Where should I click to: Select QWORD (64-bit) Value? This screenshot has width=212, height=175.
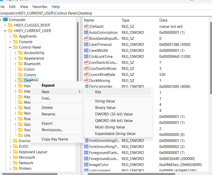118,120
